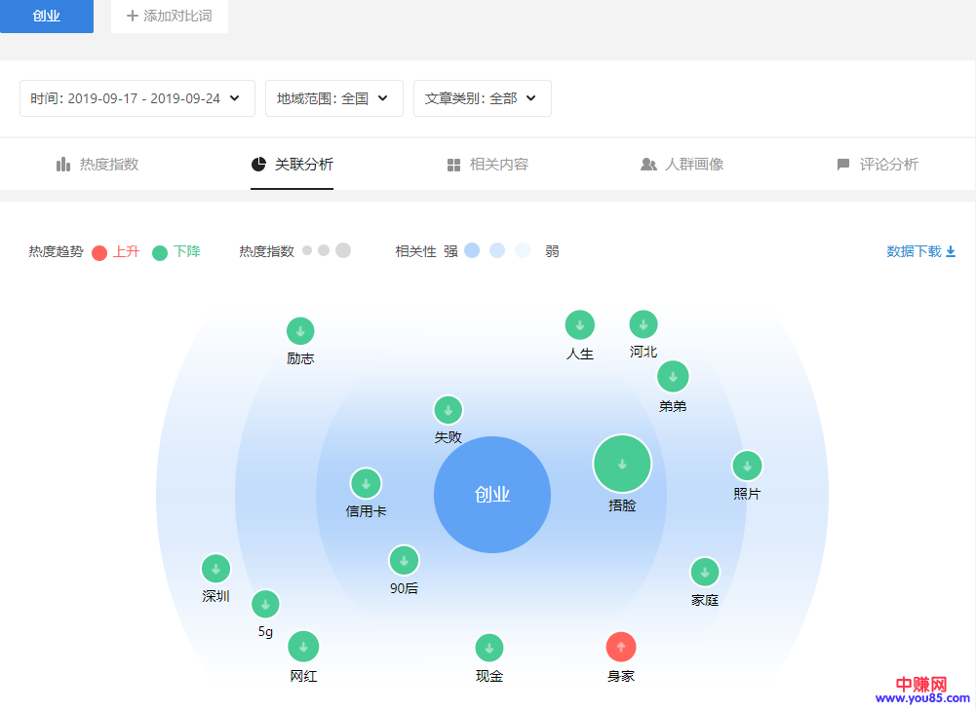Image resolution: width=976 pixels, height=710 pixels.
Task: Click the 网红 keyword bubble
Action: tap(303, 647)
